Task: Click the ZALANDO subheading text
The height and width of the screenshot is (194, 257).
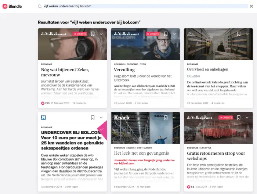Action: (x=193, y=76)
